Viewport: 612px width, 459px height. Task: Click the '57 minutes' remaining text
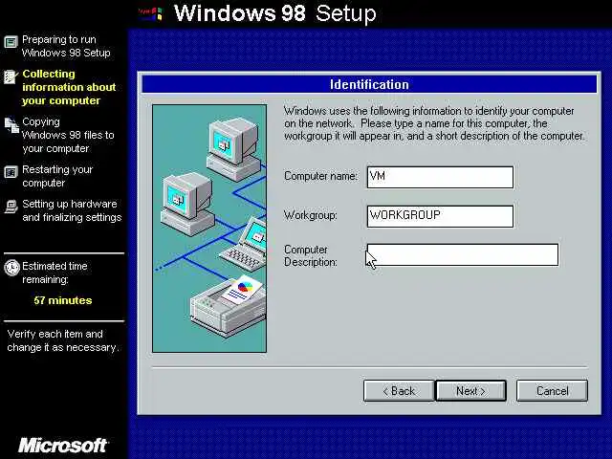coord(63,300)
